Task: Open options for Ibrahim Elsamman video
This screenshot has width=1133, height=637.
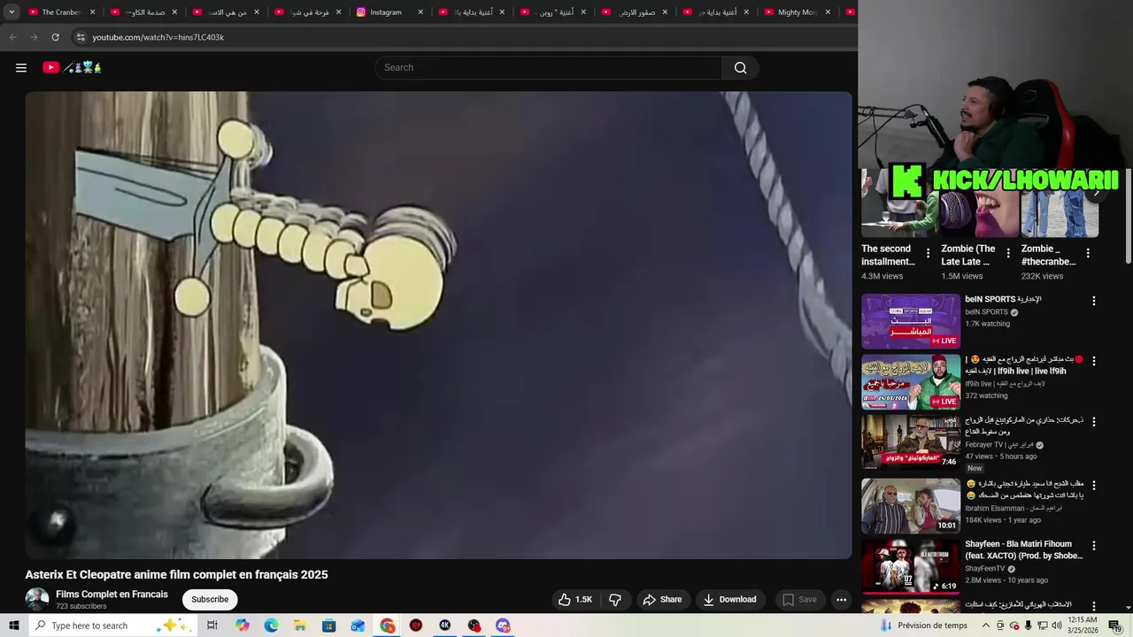Action: coord(1093,486)
